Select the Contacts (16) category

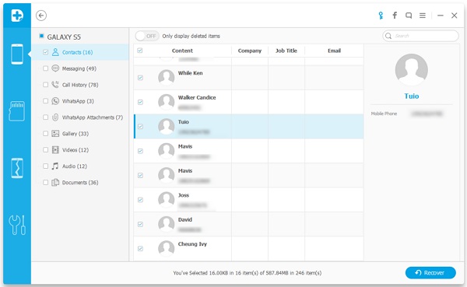(80, 52)
